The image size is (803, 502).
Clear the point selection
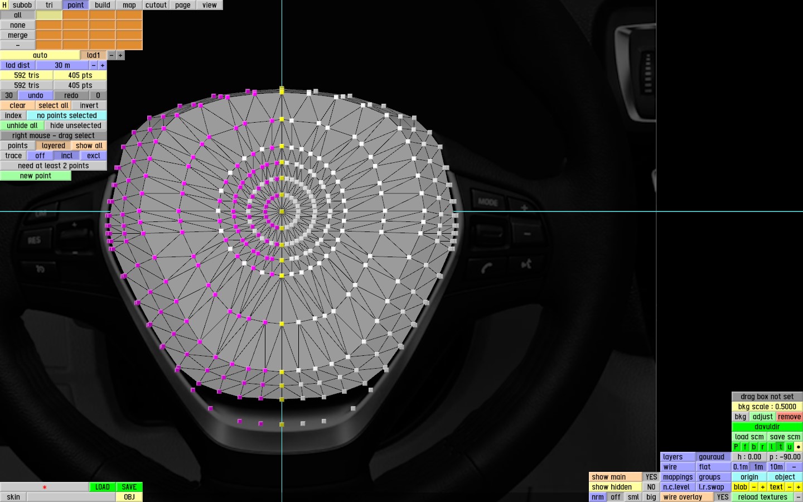(x=18, y=105)
